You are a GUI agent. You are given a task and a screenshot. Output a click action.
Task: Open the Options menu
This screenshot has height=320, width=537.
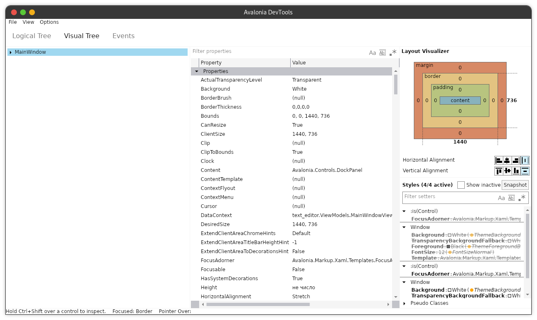[x=49, y=22]
